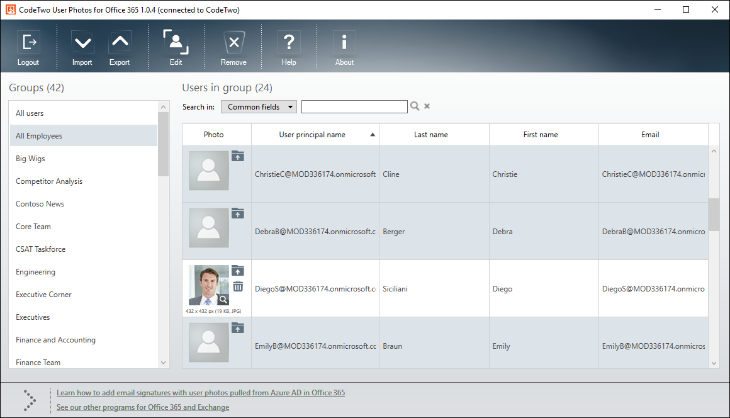Click Debra Berger's placeholder photo thumbnail
Screen dimensions: 730x418
point(208,228)
